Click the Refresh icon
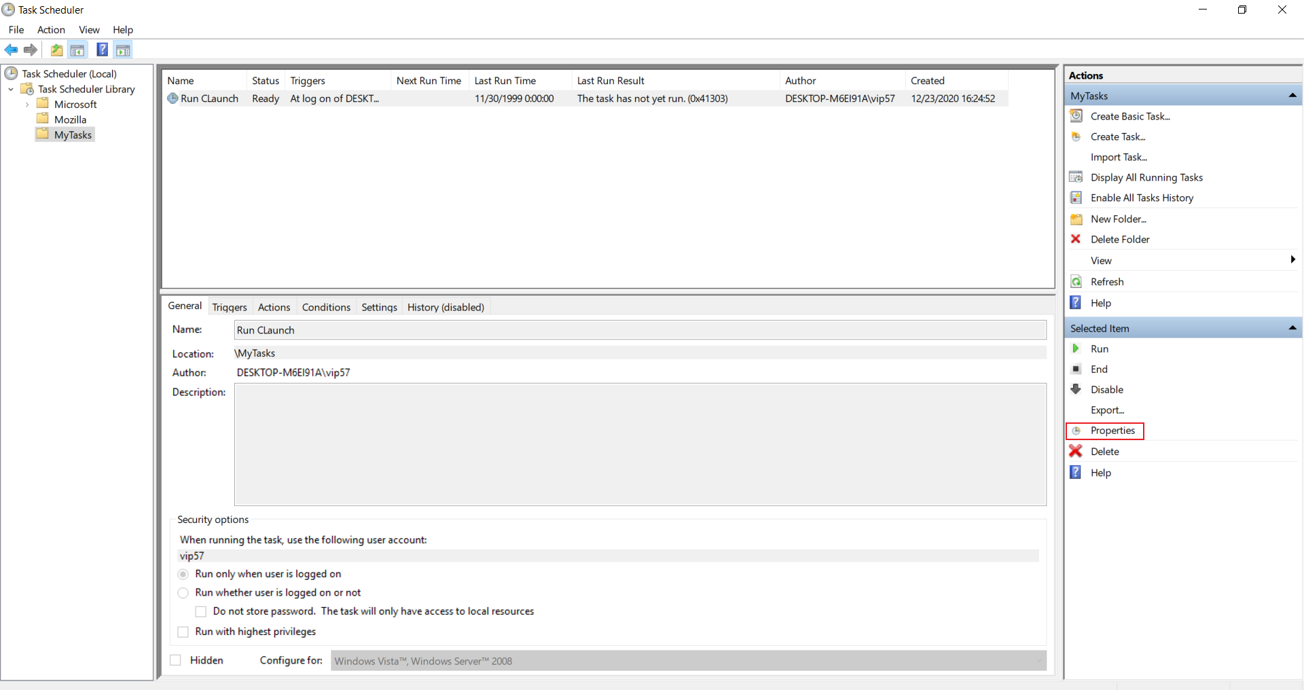 (1077, 281)
